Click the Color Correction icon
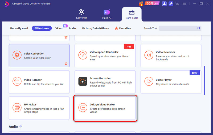This screenshot has width=213, height=135. pos(17,55)
